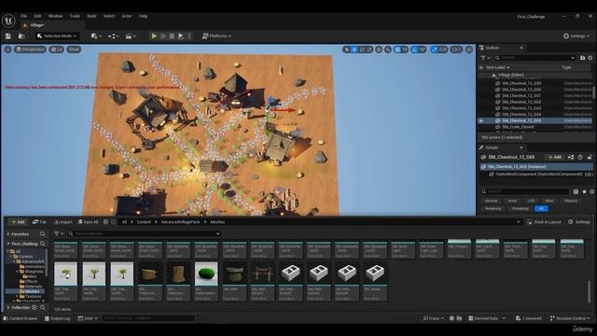Open toolbar Settings at top right
The image size is (597, 336).
(x=576, y=35)
